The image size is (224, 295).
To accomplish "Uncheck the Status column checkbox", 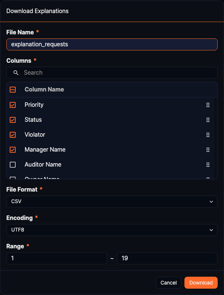I will point(13,120).
